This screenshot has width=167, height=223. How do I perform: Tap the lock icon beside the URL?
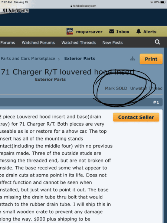[x=71, y=6]
